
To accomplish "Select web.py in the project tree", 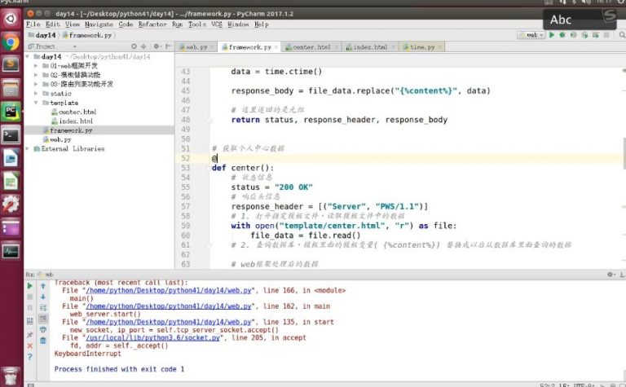I will coord(61,139).
